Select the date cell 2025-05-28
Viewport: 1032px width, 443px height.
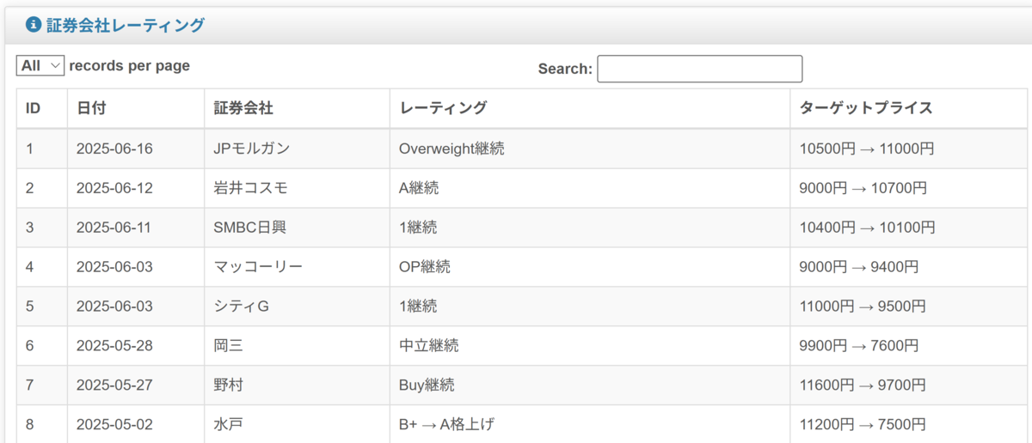[136, 346]
